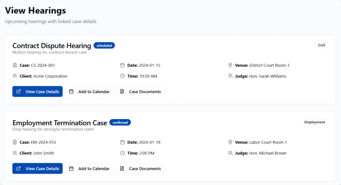This screenshot has height=185, width=341.
Task: Click the location pin beside District Court Room 3
Action: coord(230,65)
